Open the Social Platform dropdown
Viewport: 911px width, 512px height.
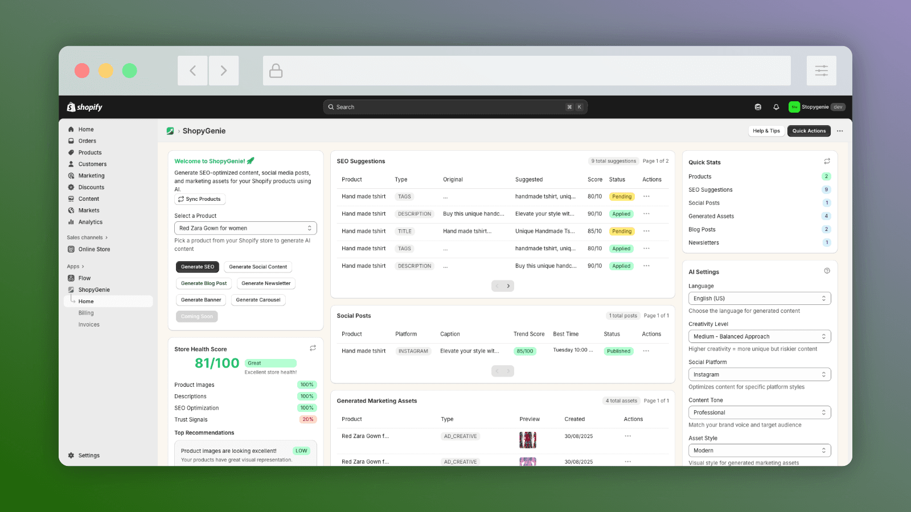[760, 374]
